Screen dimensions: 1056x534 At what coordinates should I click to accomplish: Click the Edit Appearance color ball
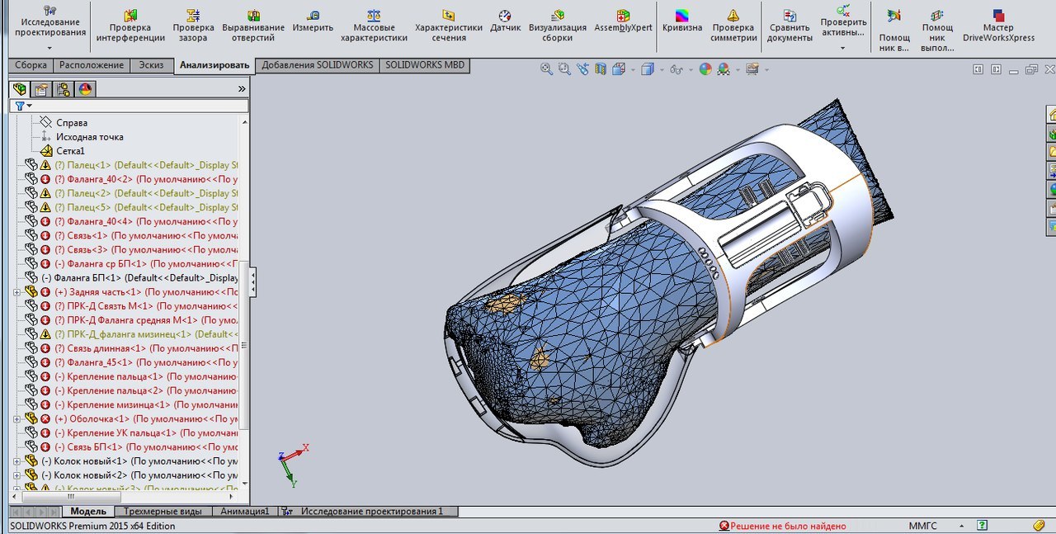pos(705,70)
